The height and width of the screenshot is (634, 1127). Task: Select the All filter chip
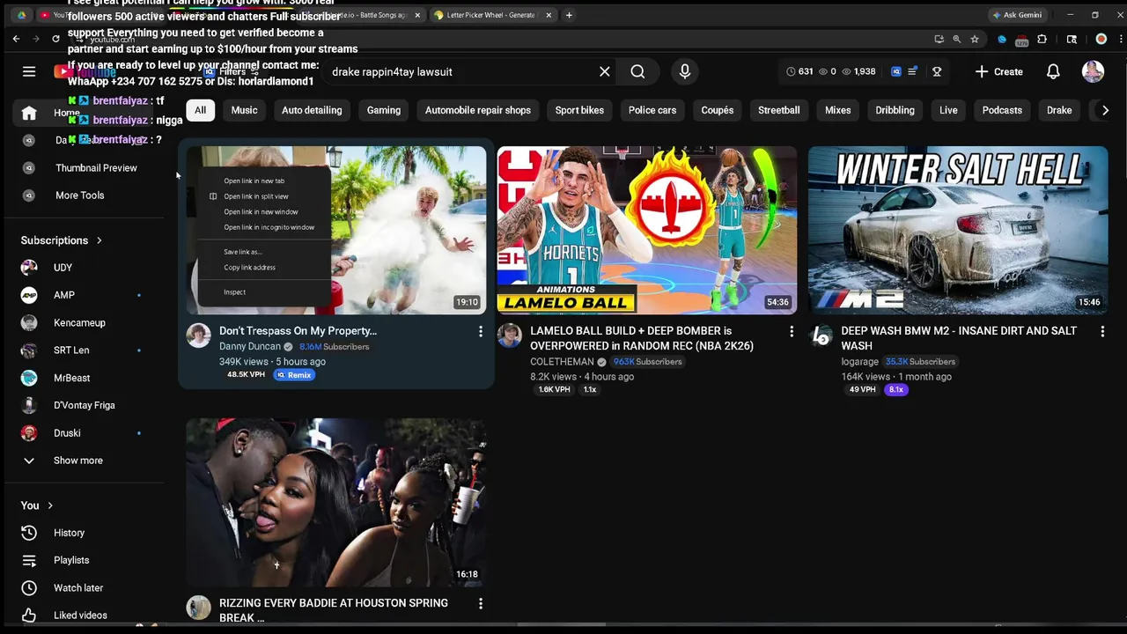tap(200, 110)
